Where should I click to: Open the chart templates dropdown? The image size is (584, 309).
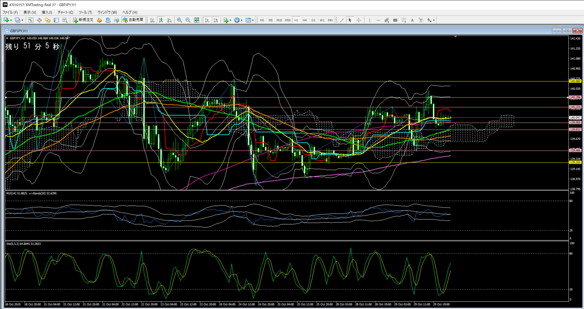[253, 20]
